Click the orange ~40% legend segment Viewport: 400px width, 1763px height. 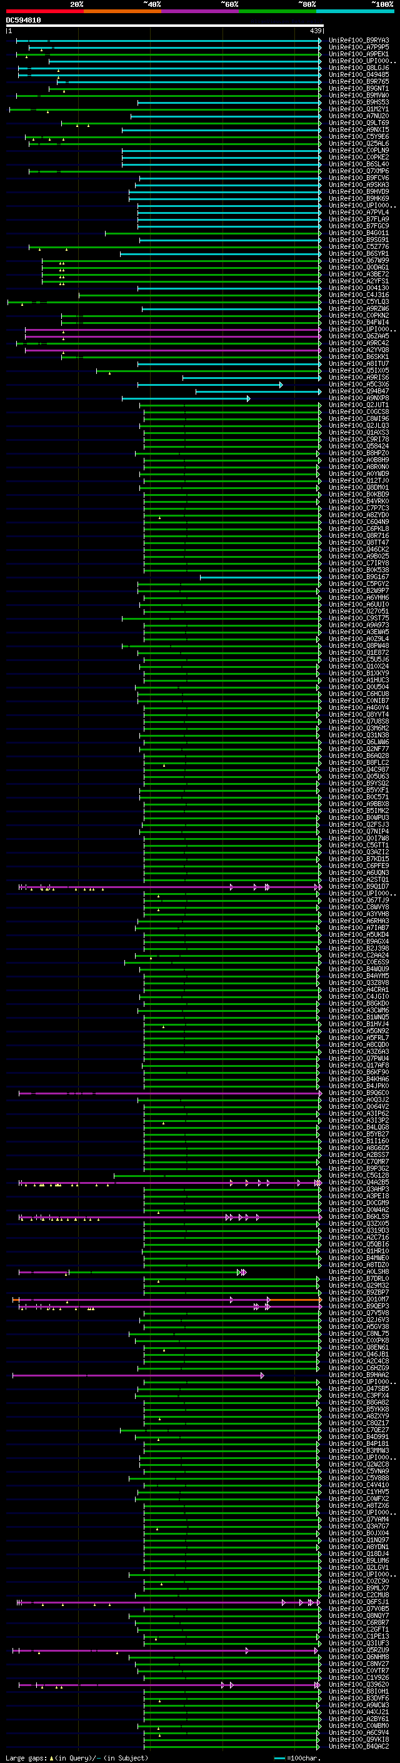click(x=122, y=11)
